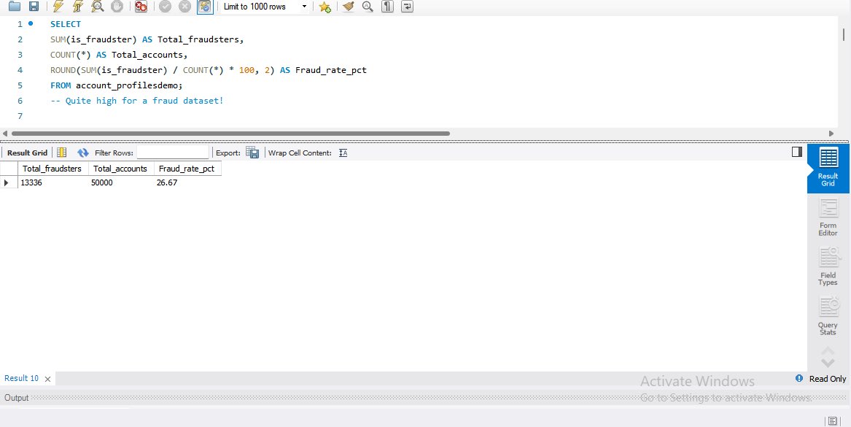Click on the text account_profilesdemo in line 5
Viewport: 851px width, 427px height.
coord(128,85)
